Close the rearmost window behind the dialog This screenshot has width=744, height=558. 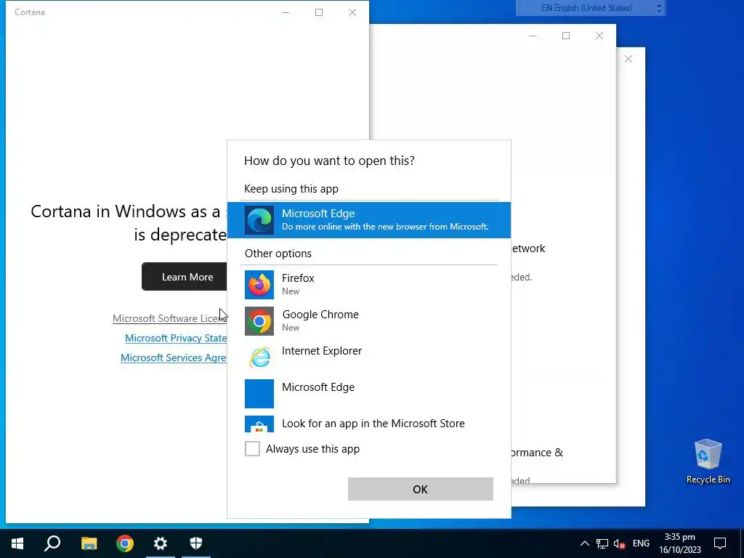(x=628, y=59)
